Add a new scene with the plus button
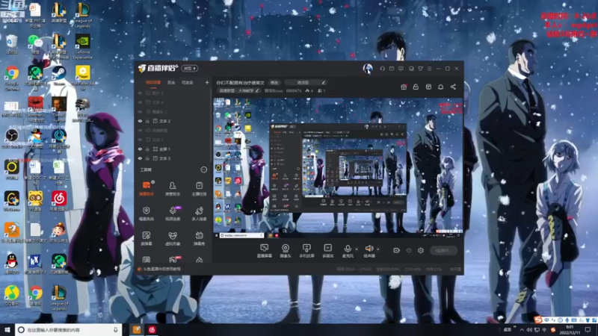This screenshot has height=336, width=598. pos(207,82)
